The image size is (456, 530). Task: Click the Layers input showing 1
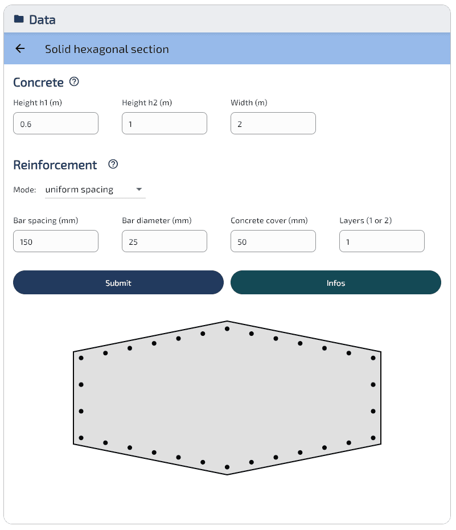[x=381, y=241]
